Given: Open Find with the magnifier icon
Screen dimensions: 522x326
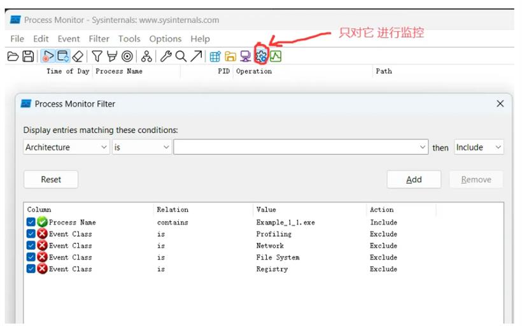Looking at the screenshot, I should (181, 56).
